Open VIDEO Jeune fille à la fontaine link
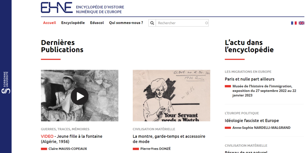Screen dimensions: 307x153 (72, 139)
